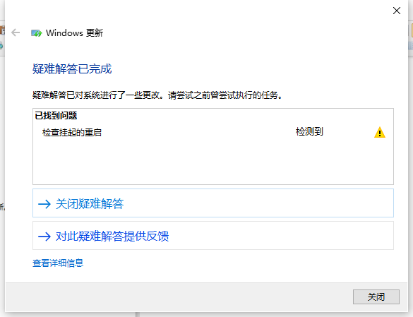Click the yellow warning icon beside 检测到
Image resolution: width=413 pixels, height=317 pixels.
[x=380, y=132]
